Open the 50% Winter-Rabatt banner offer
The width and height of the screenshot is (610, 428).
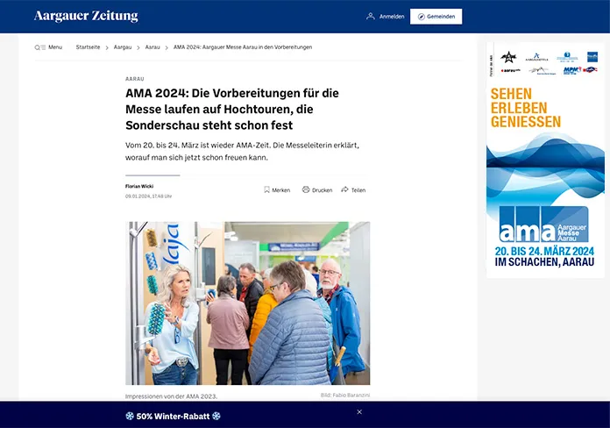[173, 417]
